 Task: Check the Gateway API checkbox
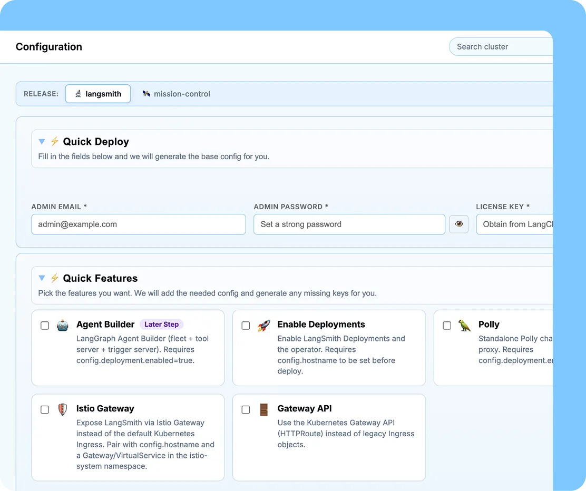(246, 409)
